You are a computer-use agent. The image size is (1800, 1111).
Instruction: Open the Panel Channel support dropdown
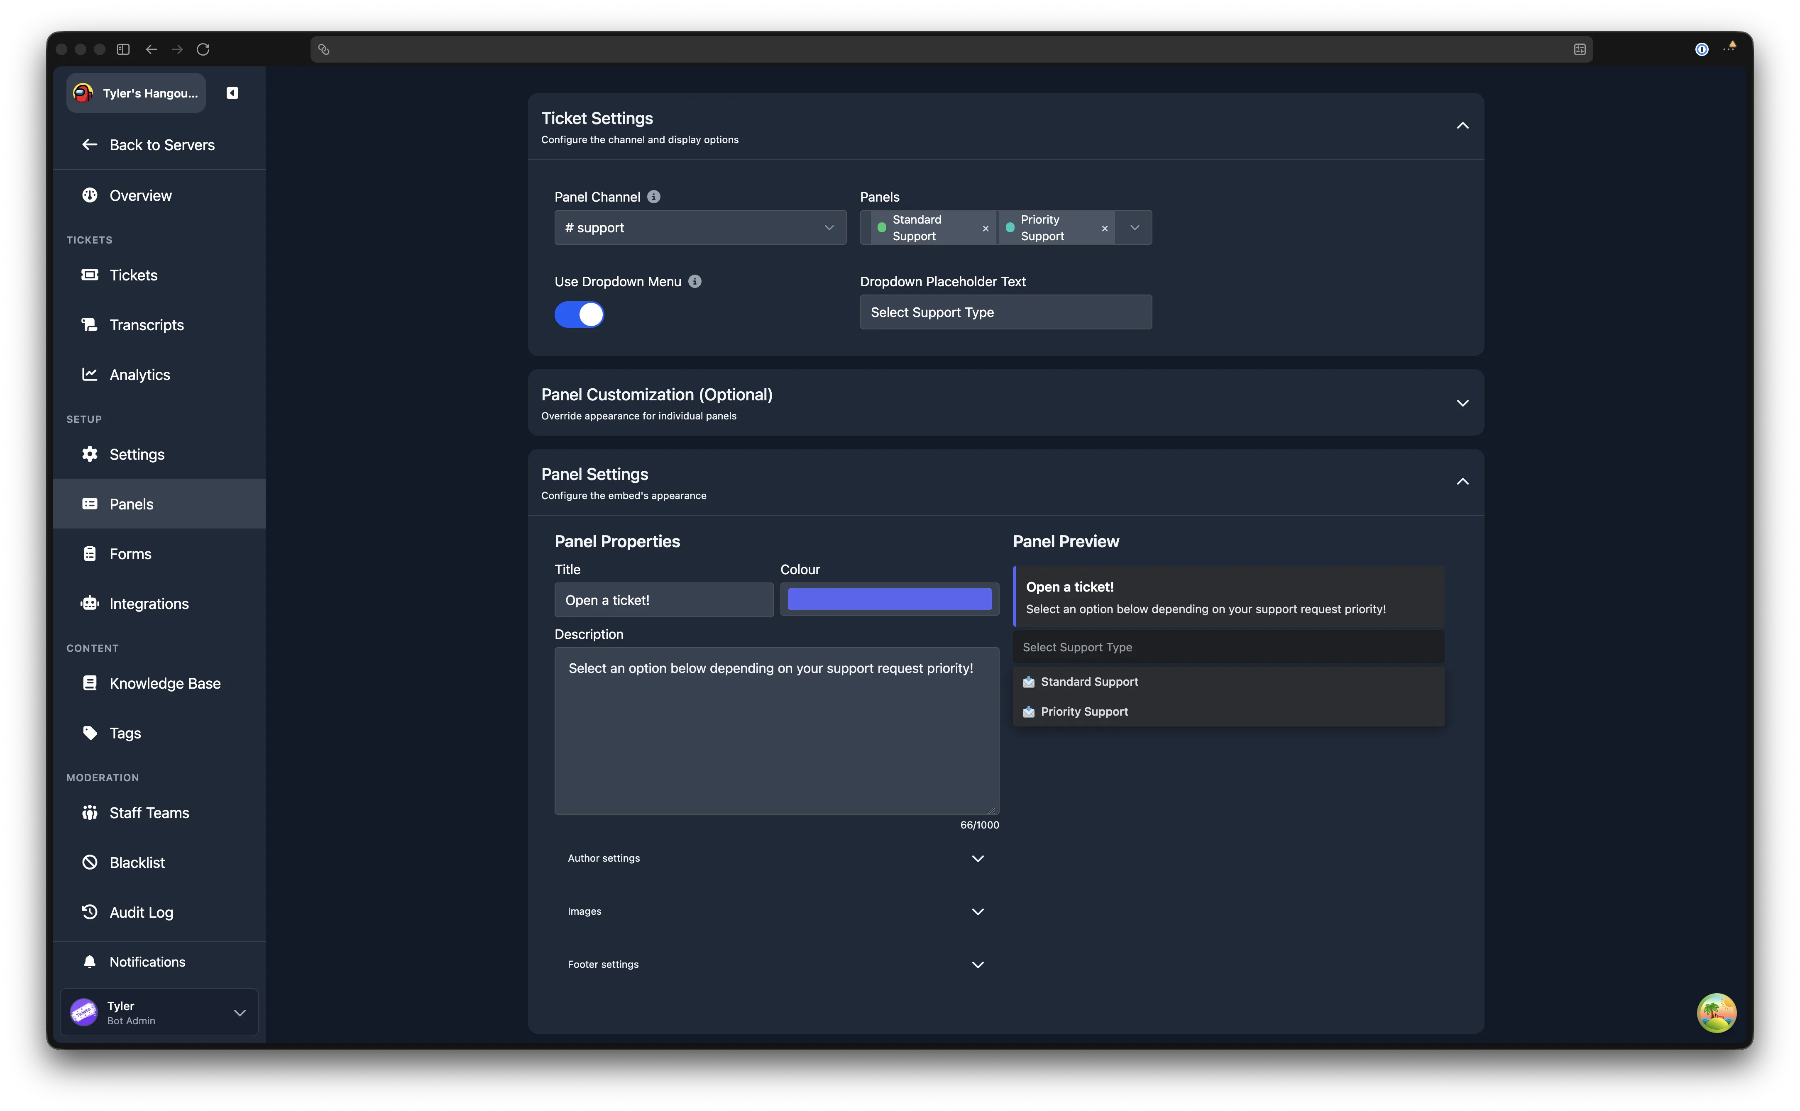point(700,228)
